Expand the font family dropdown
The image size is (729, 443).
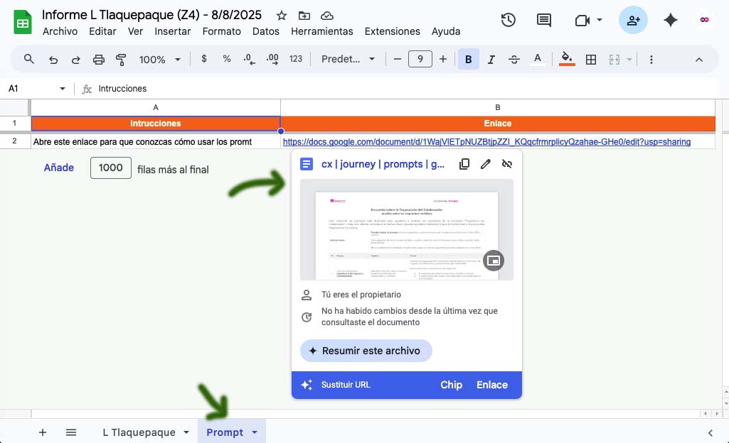348,60
